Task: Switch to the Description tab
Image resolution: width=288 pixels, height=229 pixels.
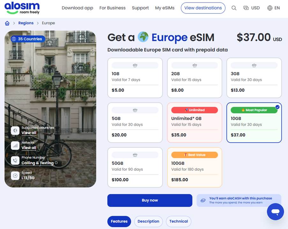Action: coord(148,221)
